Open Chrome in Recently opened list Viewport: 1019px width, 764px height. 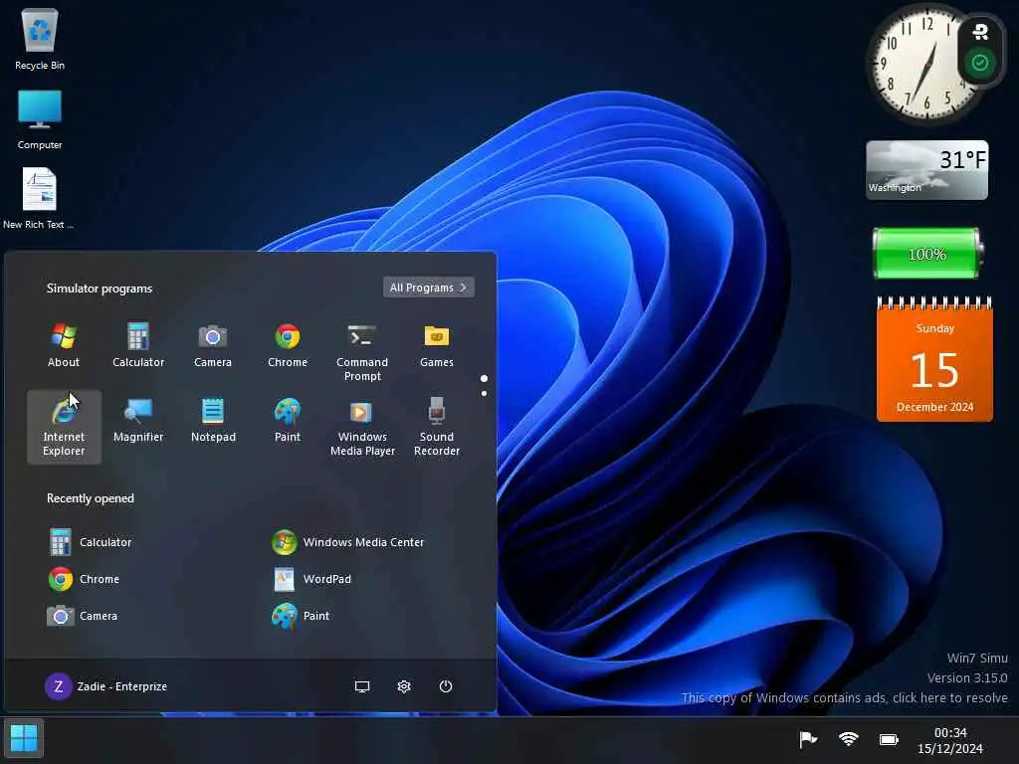click(x=85, y=579)
